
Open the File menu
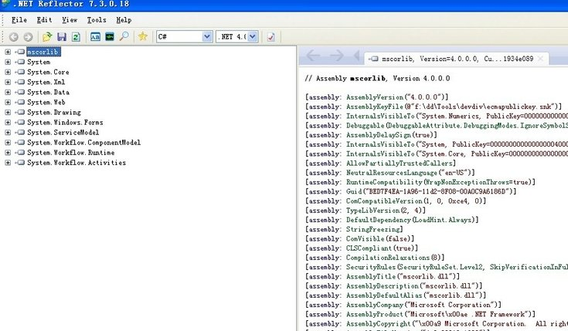coord(19,20)
